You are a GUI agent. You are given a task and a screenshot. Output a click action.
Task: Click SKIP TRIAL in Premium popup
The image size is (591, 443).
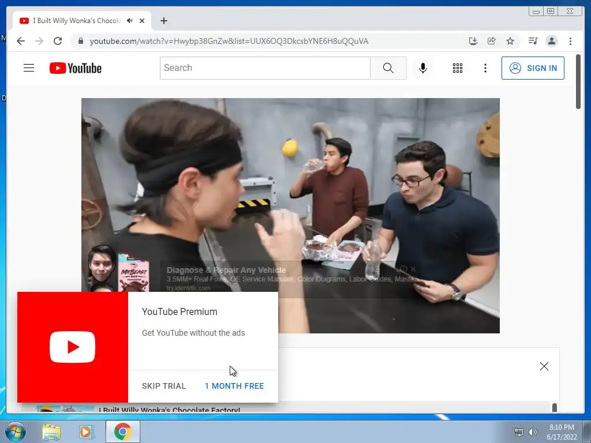point(163,386)
